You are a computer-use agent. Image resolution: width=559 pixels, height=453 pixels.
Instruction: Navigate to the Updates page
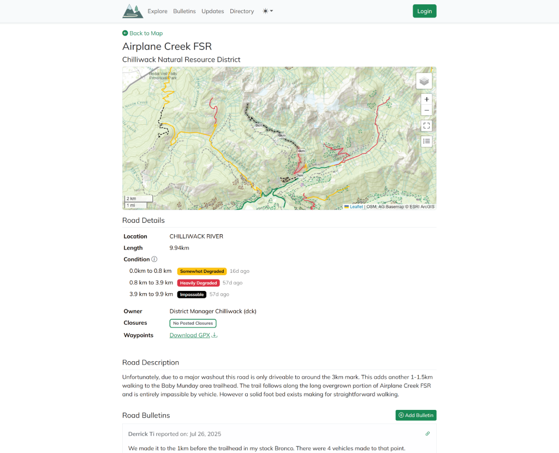212,11
